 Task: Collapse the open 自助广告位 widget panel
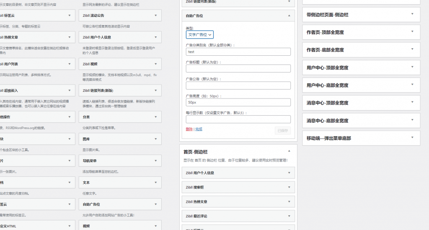[x=289, y=16]
